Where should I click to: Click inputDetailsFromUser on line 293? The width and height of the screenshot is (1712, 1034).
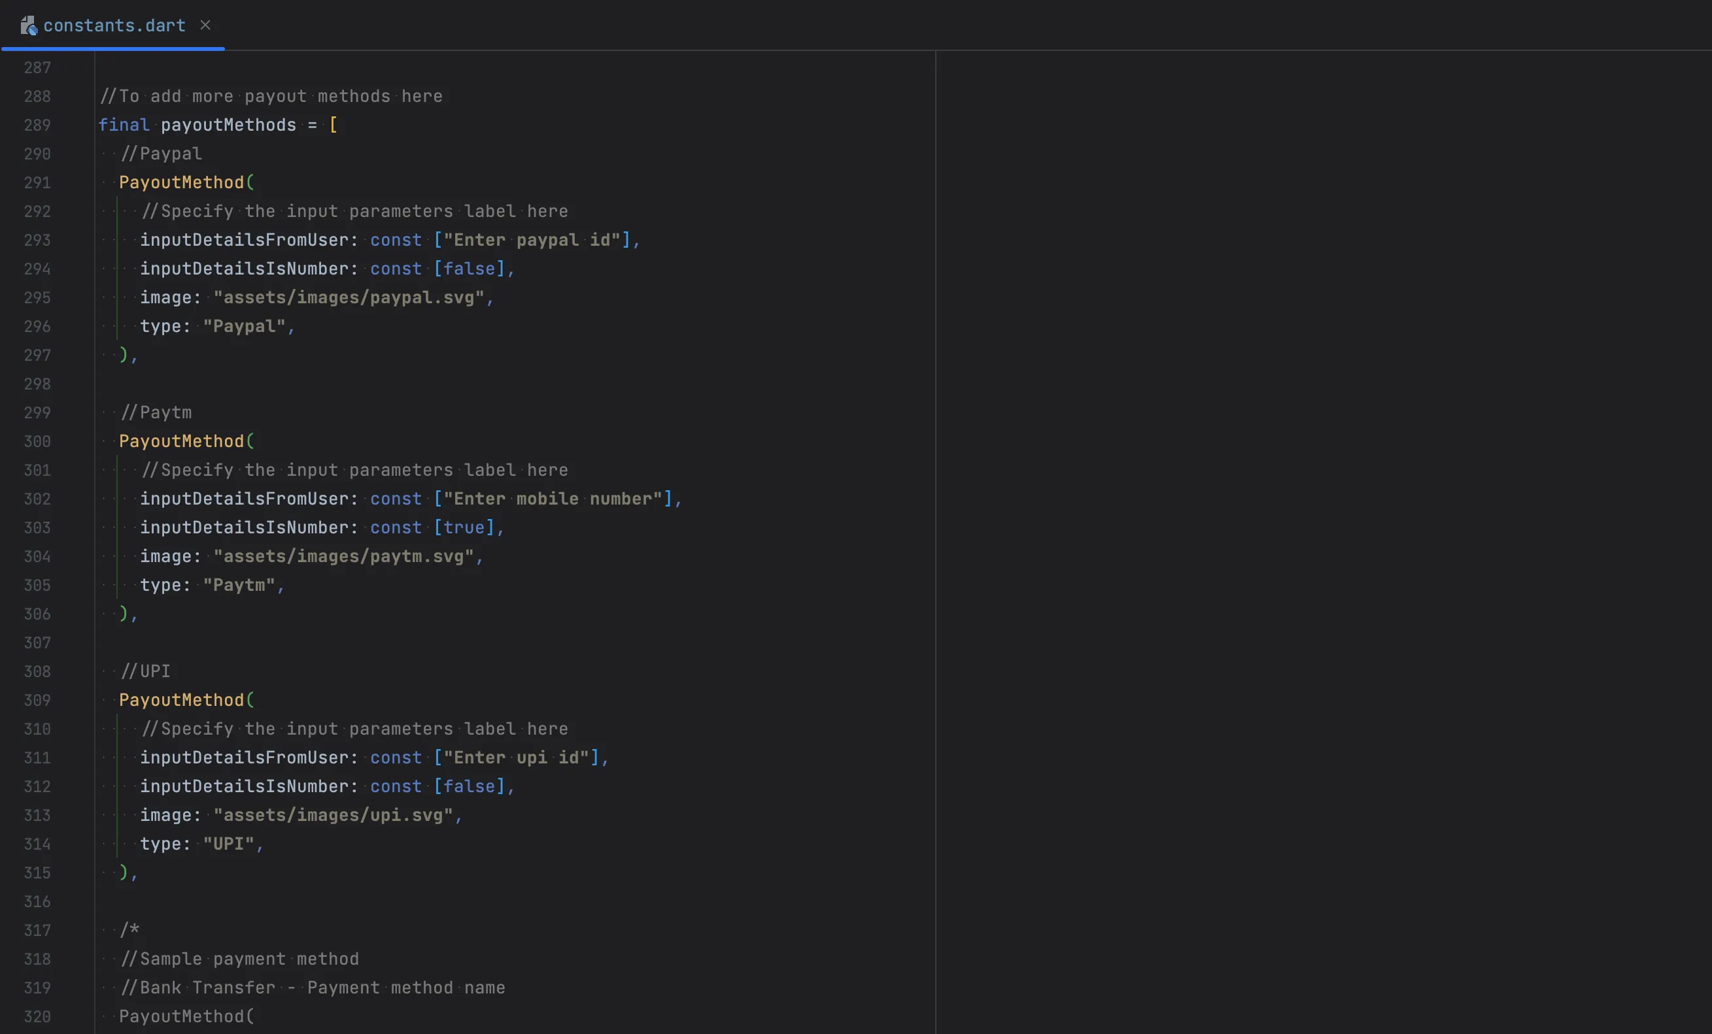coord(244,241)
